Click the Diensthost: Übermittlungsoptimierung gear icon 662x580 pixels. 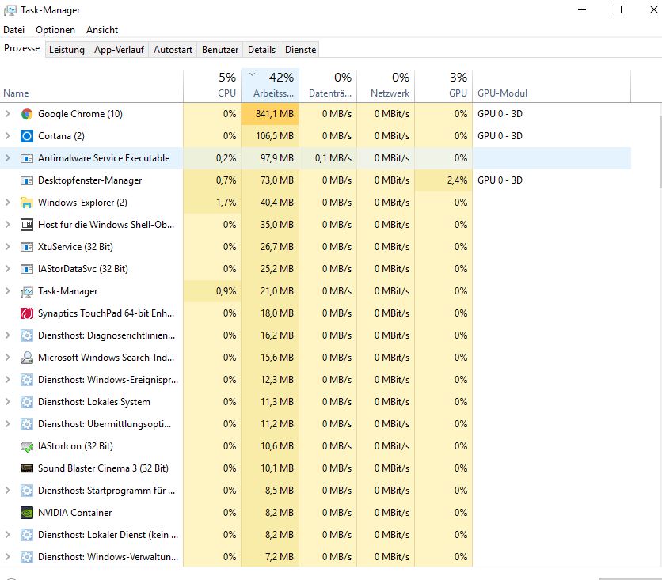pyautogui.click(x=27, y=424)
